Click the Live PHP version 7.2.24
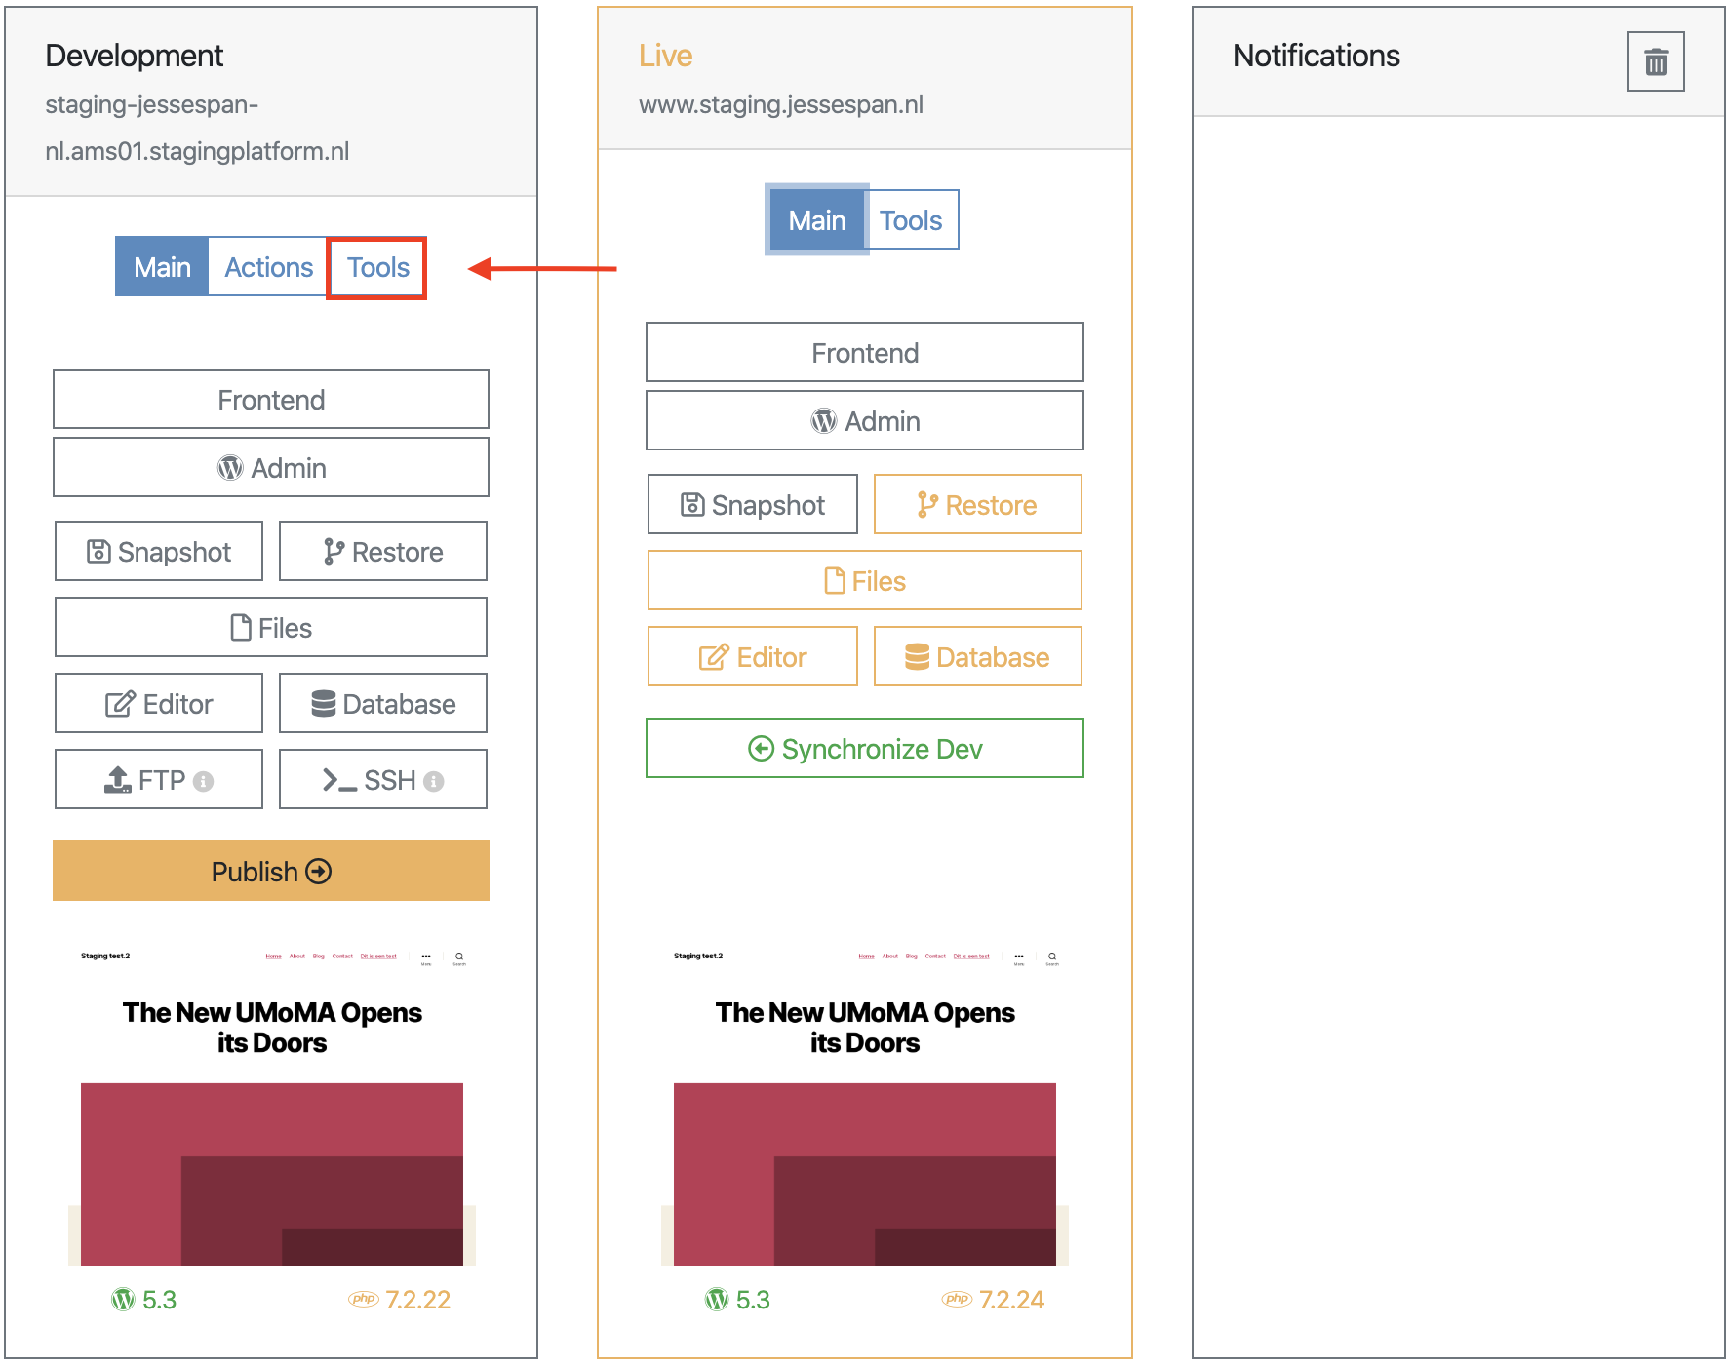Image resolution: width=1730 pixels, height=1367 pixels. pos(993,1300)
